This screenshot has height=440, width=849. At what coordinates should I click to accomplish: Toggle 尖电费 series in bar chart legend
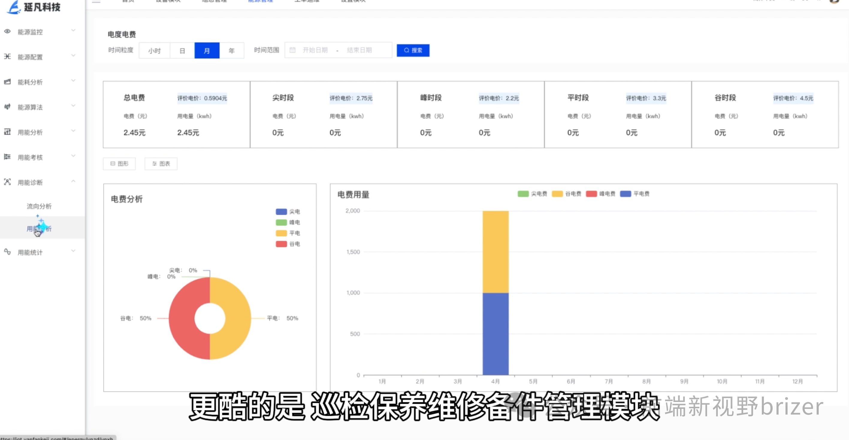click(532, 194)
